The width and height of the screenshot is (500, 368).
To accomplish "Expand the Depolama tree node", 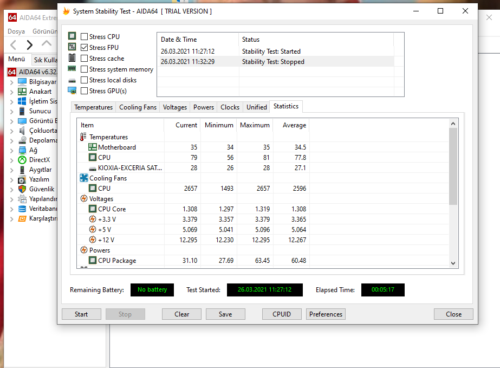I will click(x=11, y=141).
